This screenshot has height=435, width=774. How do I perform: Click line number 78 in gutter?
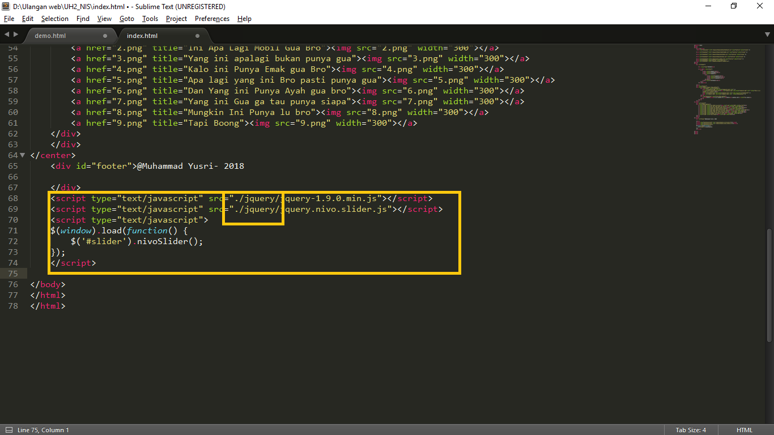click(x=12, y=306)
